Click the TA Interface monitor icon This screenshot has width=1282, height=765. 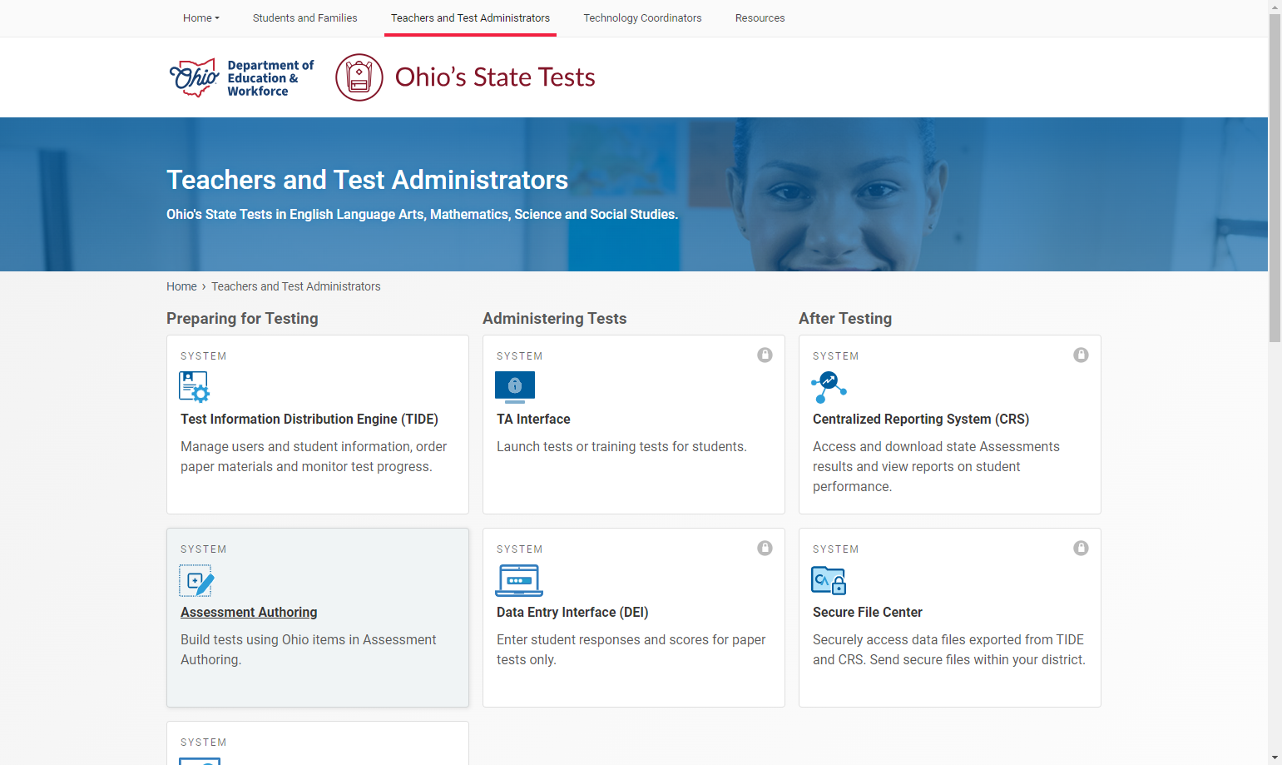pos(515,387)
